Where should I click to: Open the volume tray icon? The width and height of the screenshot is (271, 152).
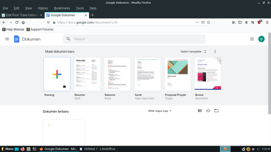pos(258,149)
